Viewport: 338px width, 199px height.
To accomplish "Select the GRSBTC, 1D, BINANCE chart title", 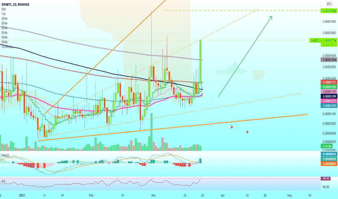I will click(15, 4).
